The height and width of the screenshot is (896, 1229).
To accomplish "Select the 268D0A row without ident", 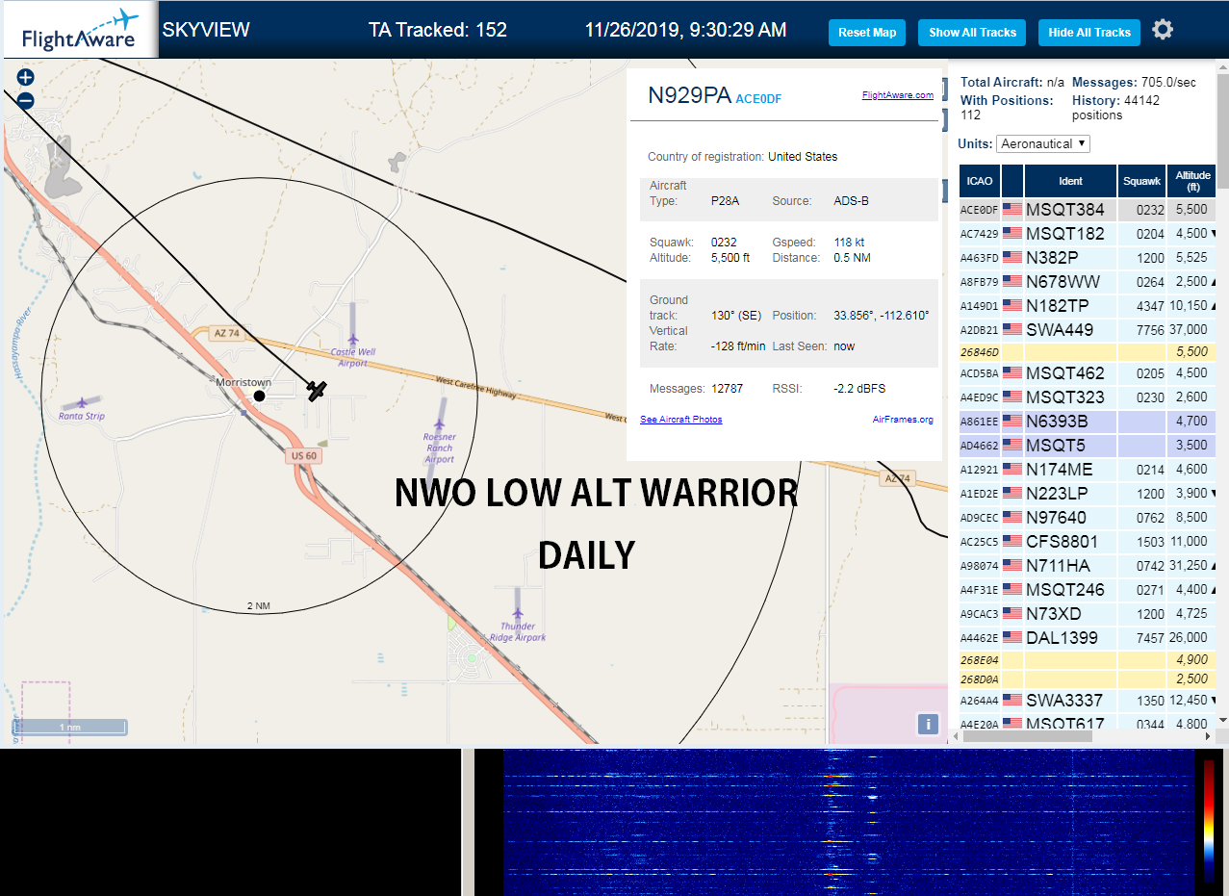I will pos(1088,678).
